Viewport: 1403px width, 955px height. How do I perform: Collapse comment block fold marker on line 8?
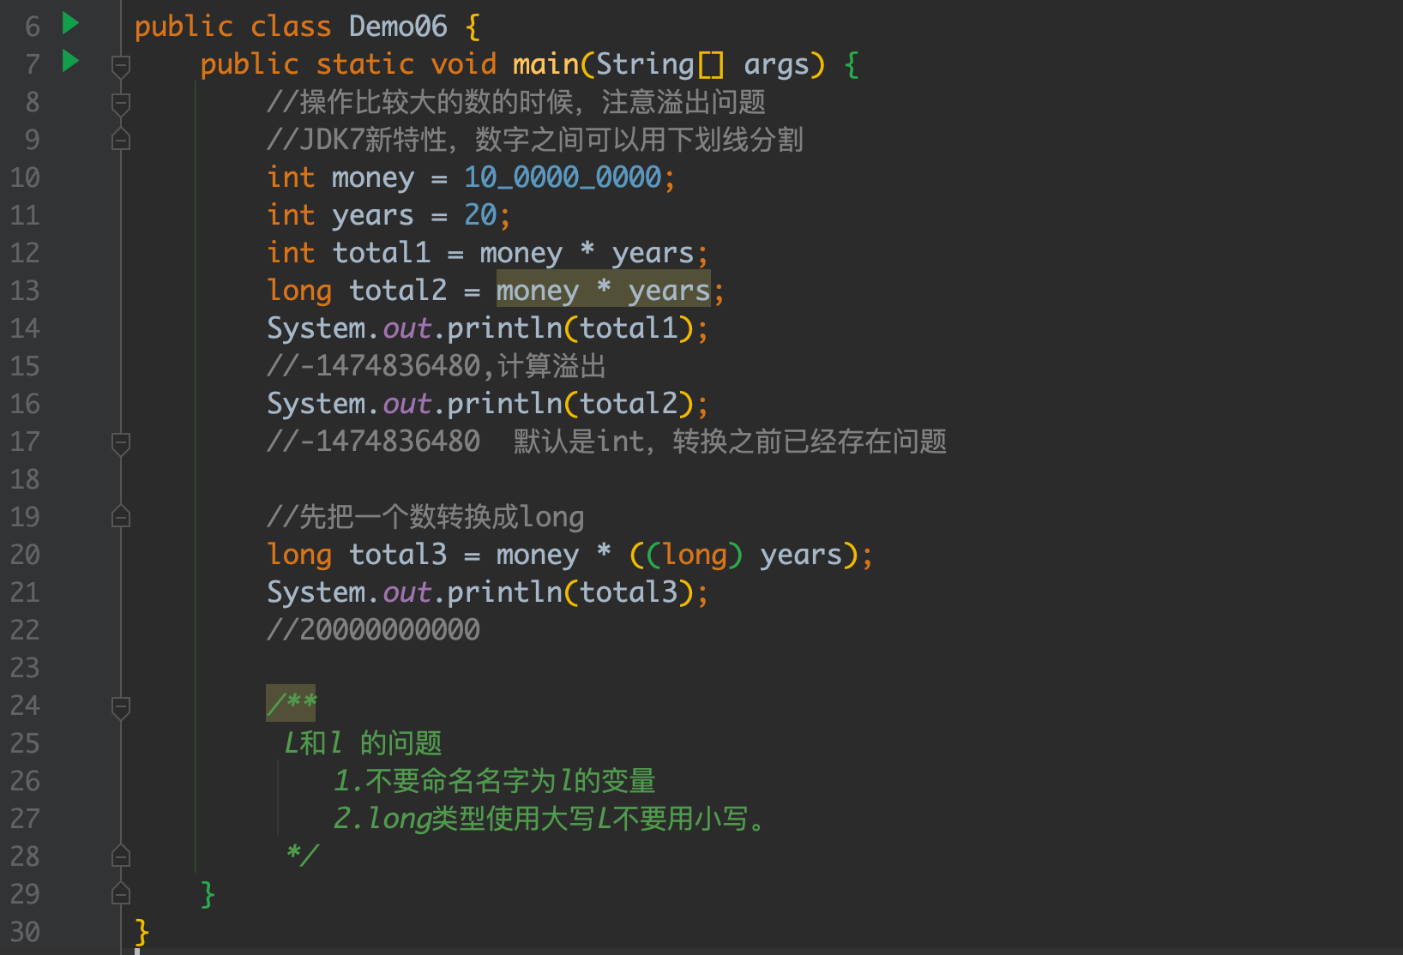click(x=121, y=103)
